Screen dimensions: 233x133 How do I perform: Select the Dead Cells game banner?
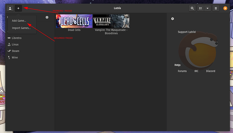point(74,21)
